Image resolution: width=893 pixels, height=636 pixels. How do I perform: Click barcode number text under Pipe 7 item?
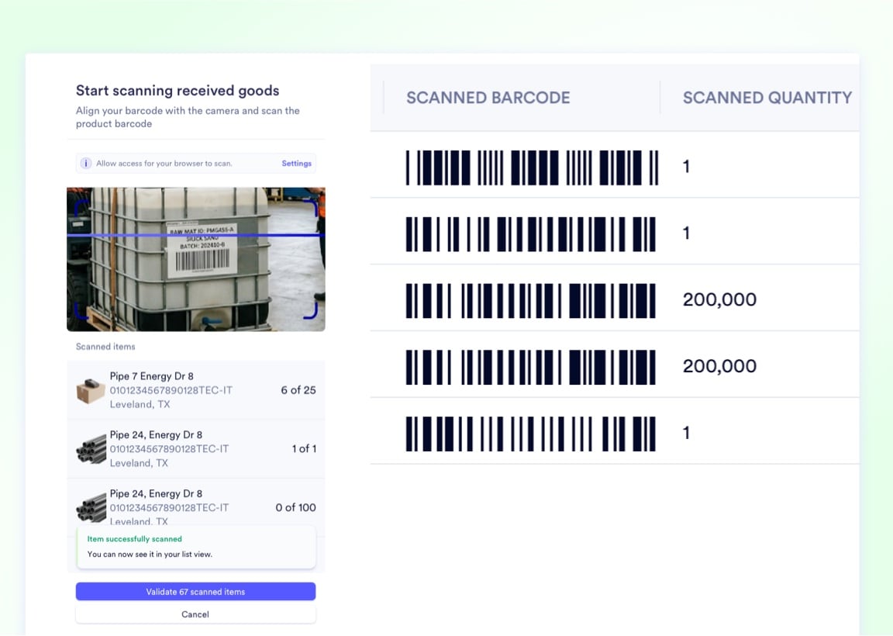click(x=171, y=390)
